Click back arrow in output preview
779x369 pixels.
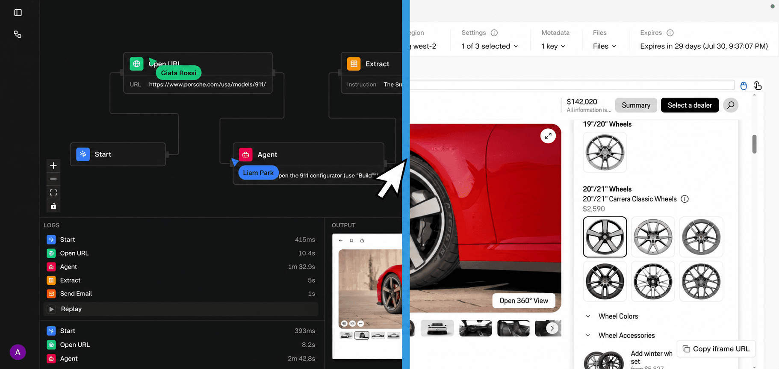point(341,240)
